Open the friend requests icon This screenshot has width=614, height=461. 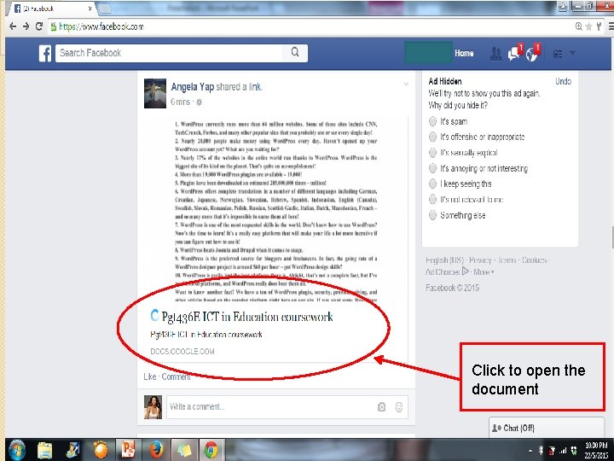point(495,54)
